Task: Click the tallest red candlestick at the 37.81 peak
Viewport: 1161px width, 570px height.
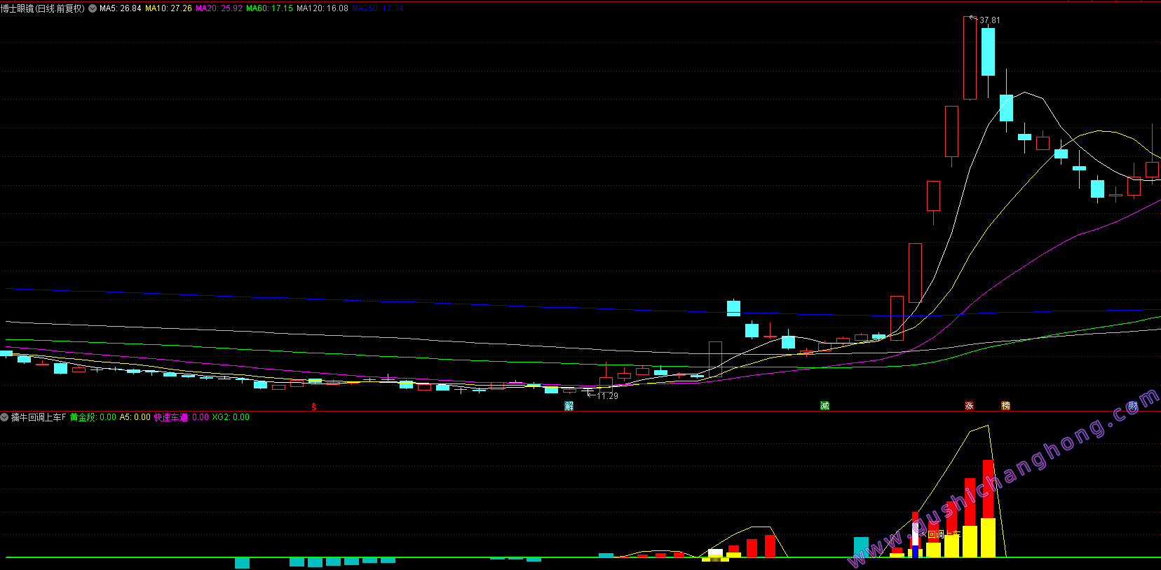Action: 970,58
